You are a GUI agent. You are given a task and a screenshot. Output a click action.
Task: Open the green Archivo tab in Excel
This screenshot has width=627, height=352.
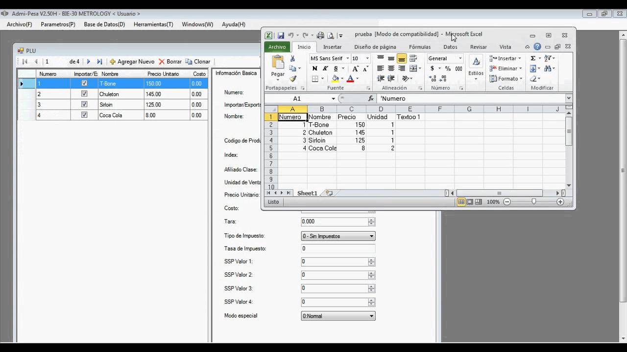click(x=277, y=47)
